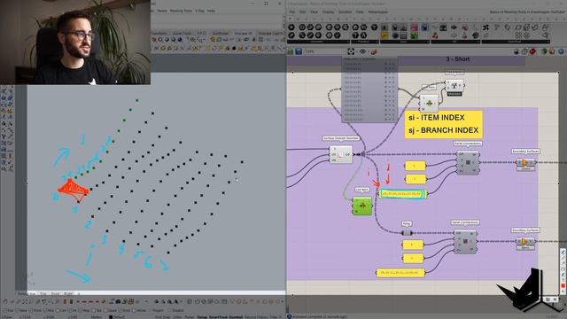Screen dimensions: 567x319
Task: Enable the red shaded preview sphere icon
Action: click(x=532, y=51)
